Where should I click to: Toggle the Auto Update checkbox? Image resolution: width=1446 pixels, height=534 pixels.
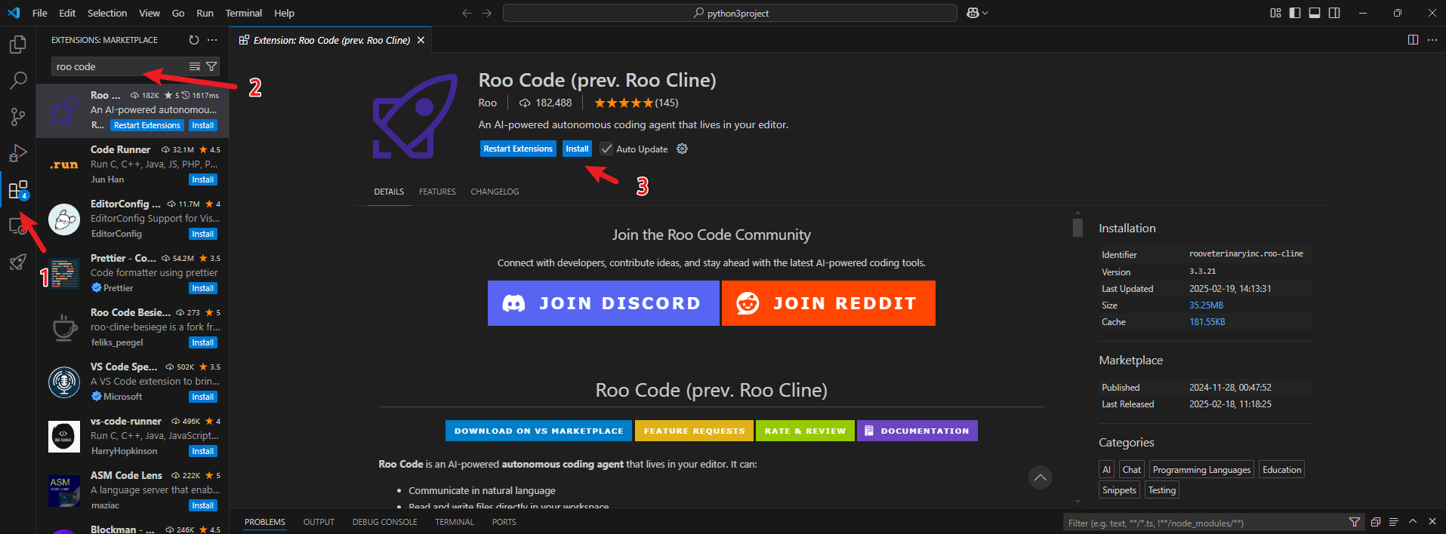click(606, 149)
